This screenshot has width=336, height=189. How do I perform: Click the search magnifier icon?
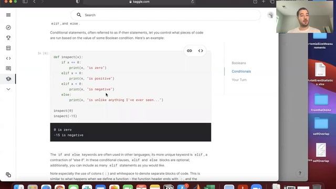coord(79,15)
